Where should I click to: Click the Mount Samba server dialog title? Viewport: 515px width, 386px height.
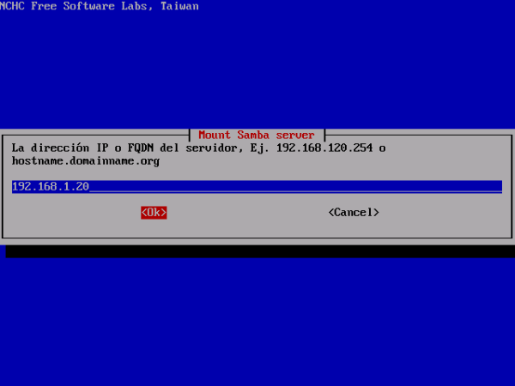click(256, 135)
